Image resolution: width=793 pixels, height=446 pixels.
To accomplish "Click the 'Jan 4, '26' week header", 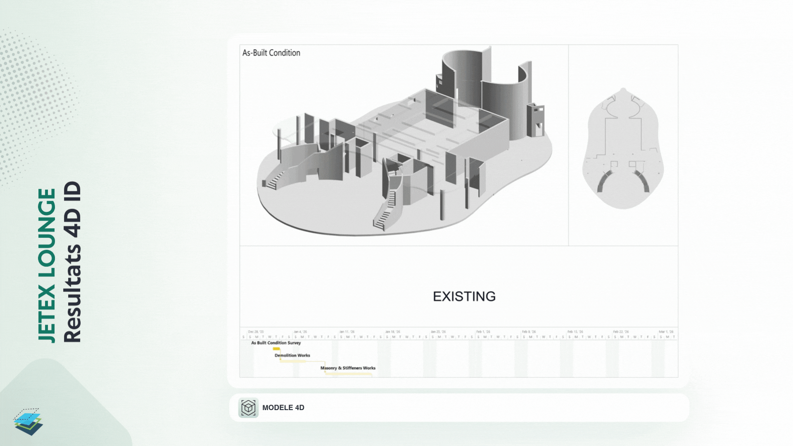I will coord(300,332).
